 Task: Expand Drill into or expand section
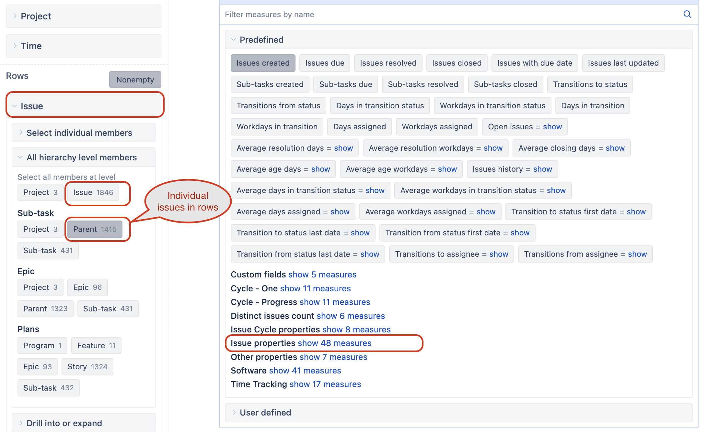(64, 423)
